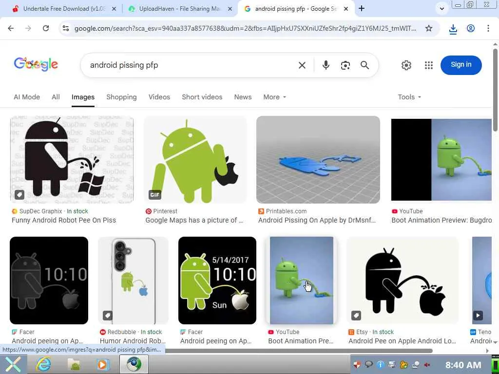Select the Images tab
The width and height of the screenshot is (499, 374).
point(83,97)
